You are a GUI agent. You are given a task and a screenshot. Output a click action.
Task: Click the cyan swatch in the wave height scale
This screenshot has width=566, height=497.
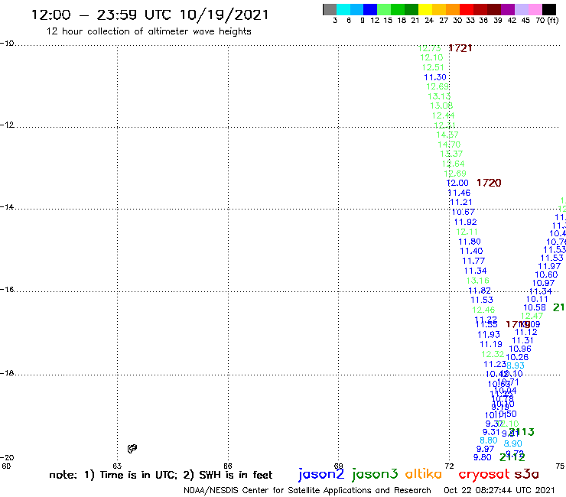pos(343,9)
